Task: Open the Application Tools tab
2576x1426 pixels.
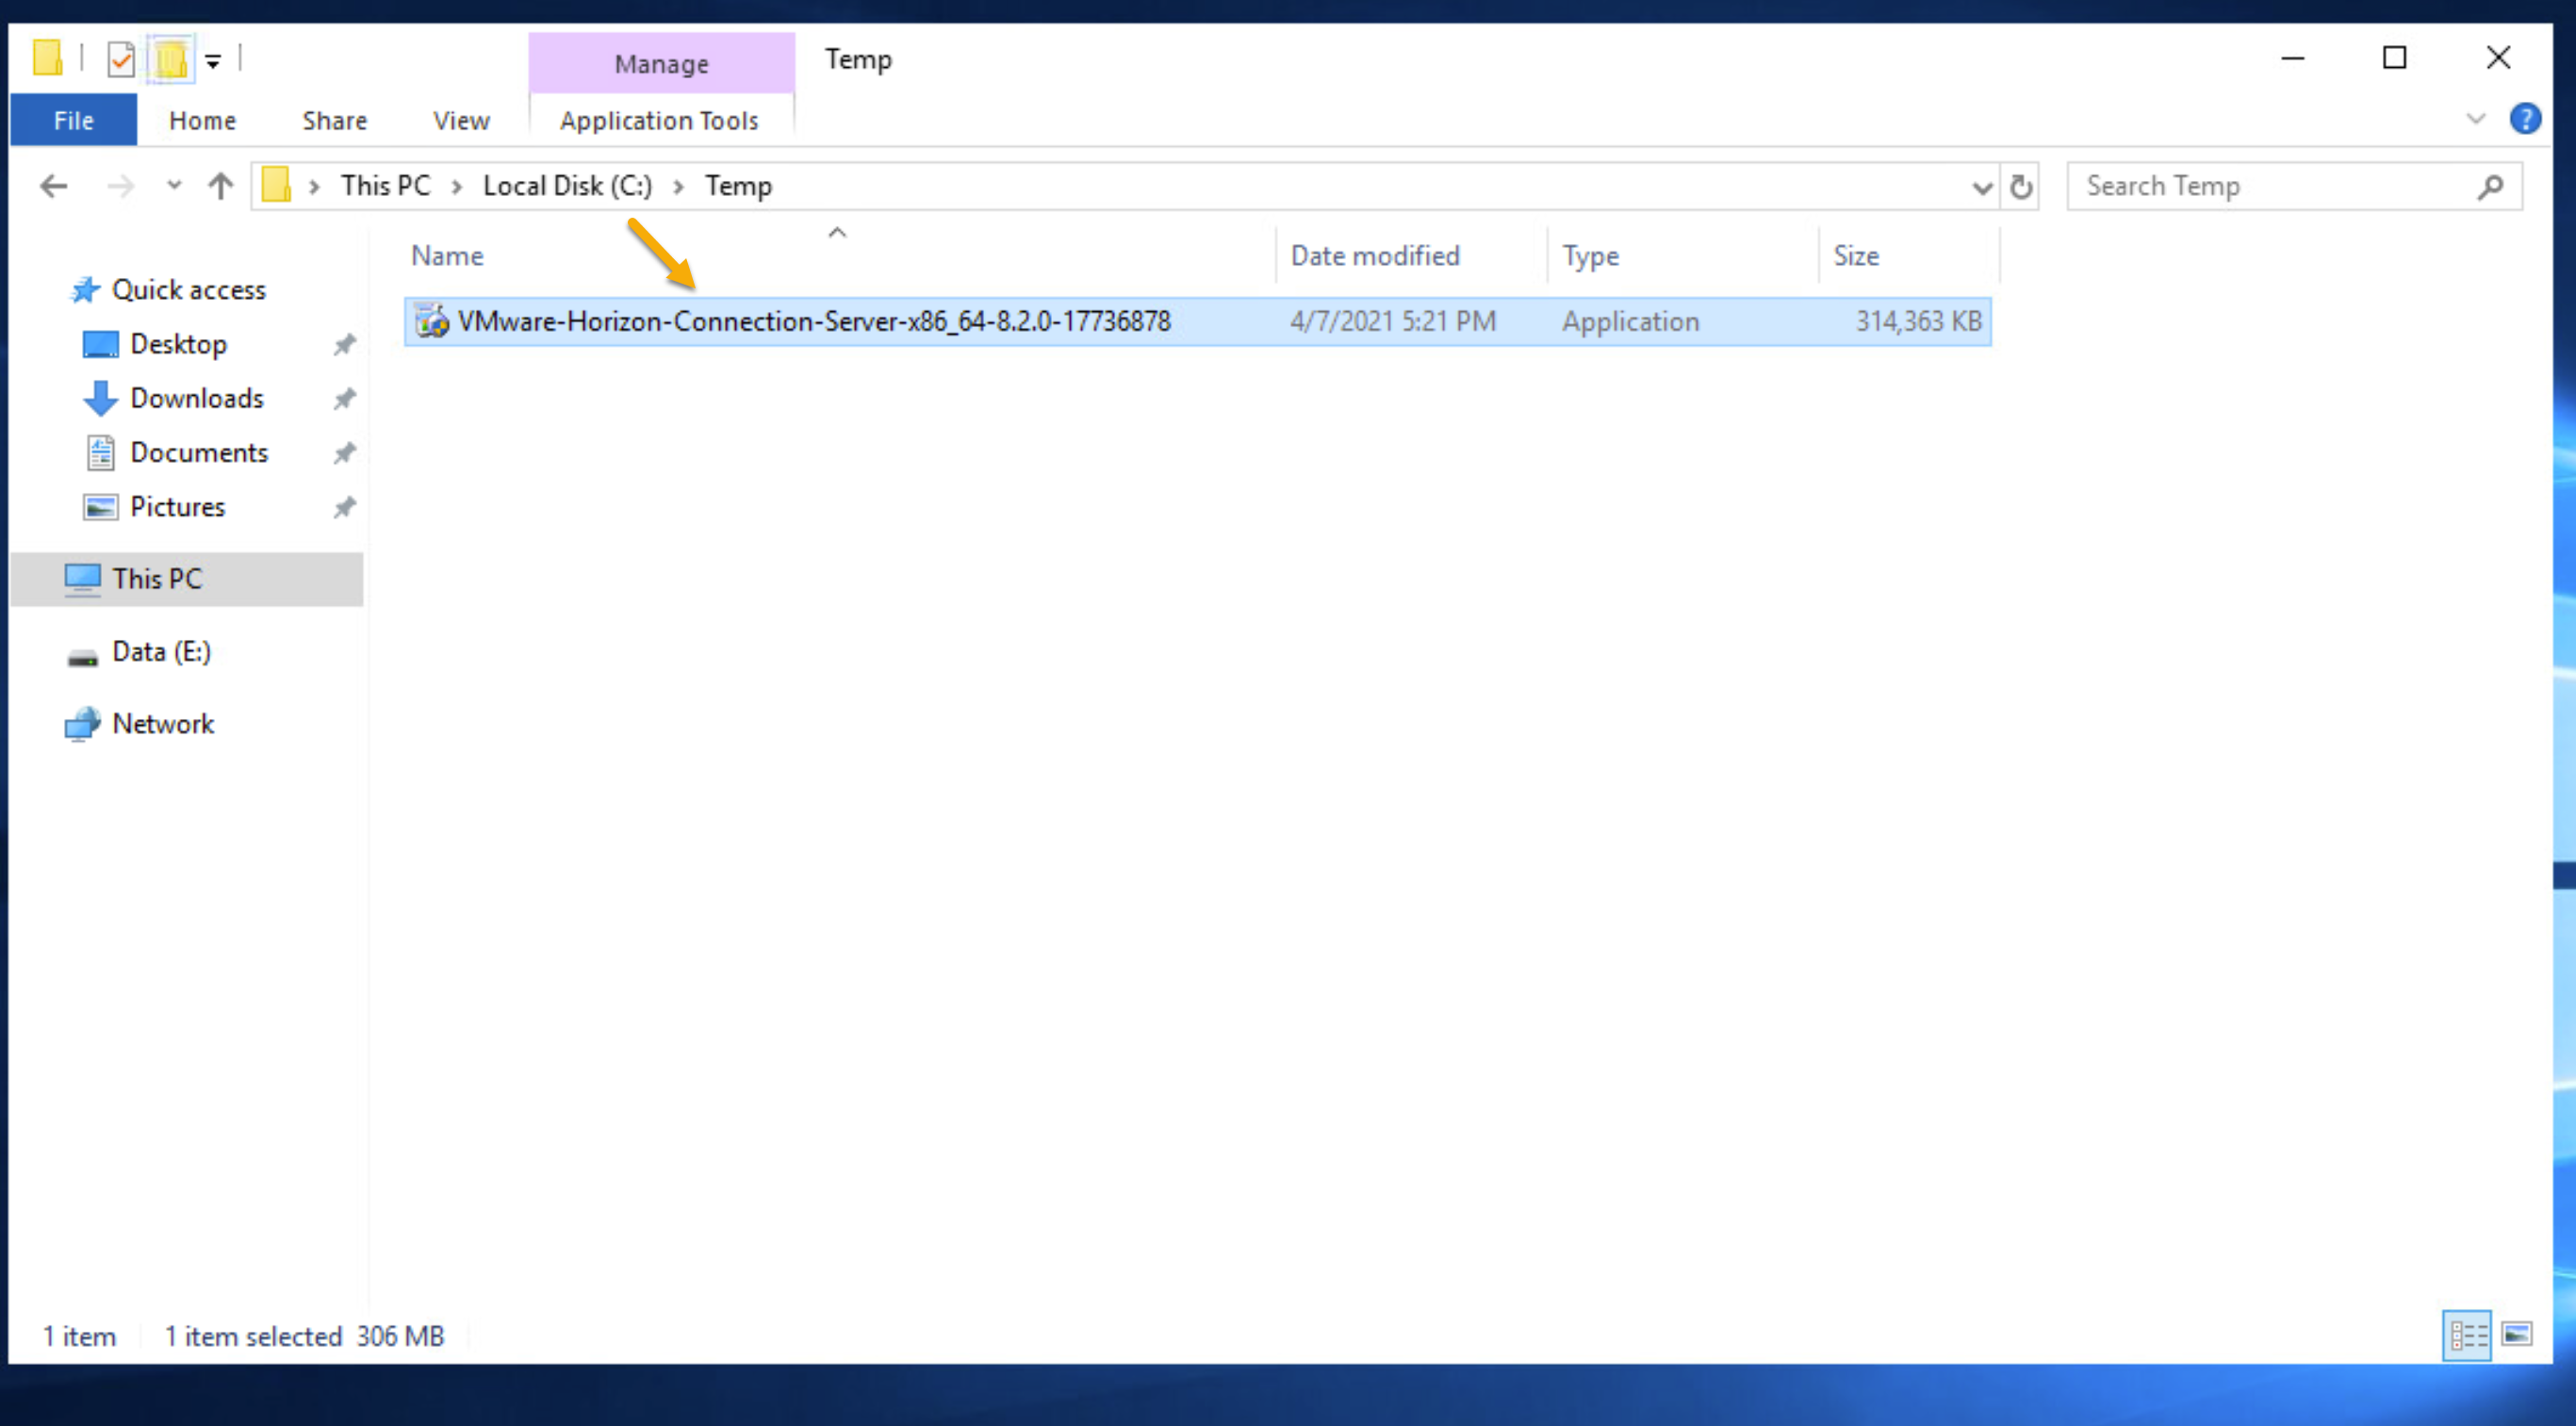Action: point(660,120)
